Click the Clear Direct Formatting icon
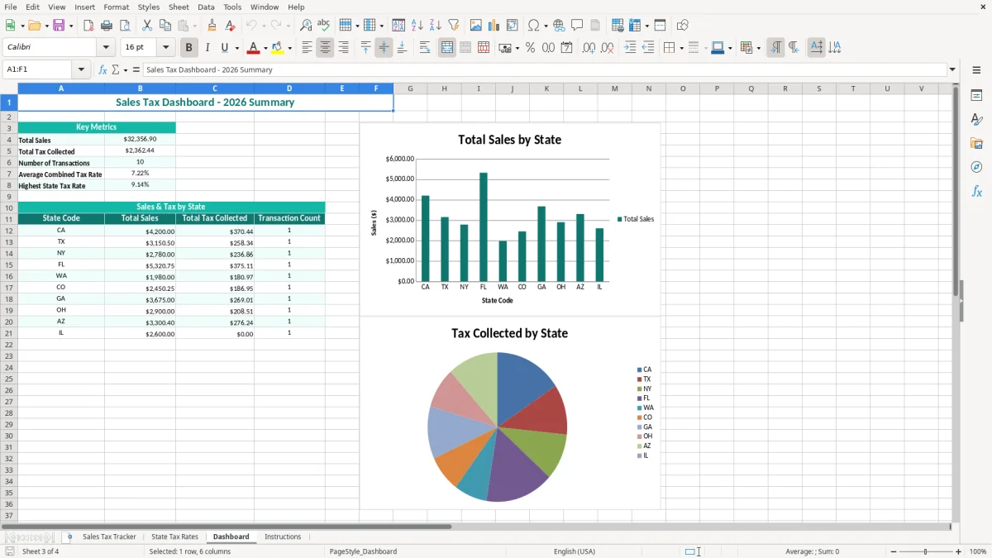 click(x=230, y=26)
